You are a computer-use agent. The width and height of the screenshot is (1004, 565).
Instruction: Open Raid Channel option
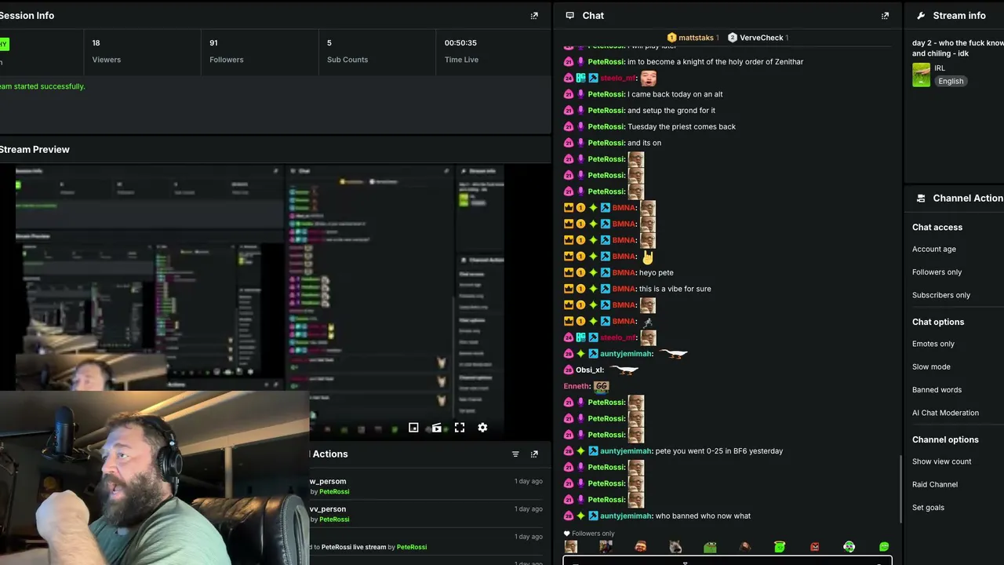pyautogui.click(x=935, y=484)
